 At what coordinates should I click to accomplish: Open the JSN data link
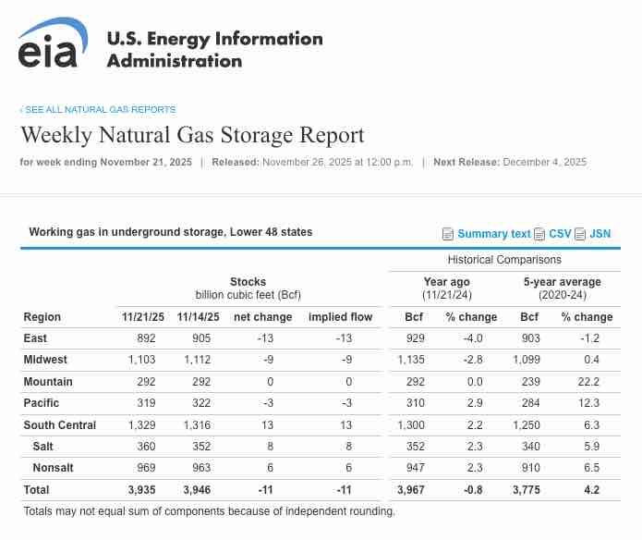600,234
